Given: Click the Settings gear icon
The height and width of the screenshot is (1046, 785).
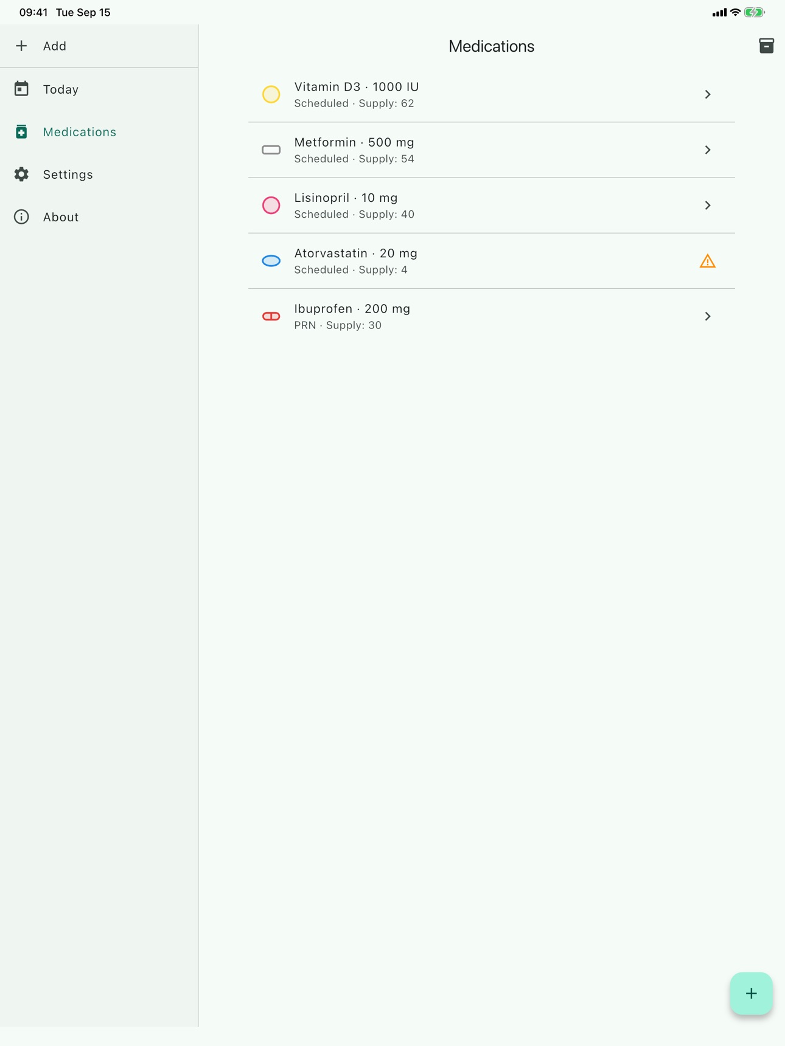Looking at the screenshot, I should (21, 174).
